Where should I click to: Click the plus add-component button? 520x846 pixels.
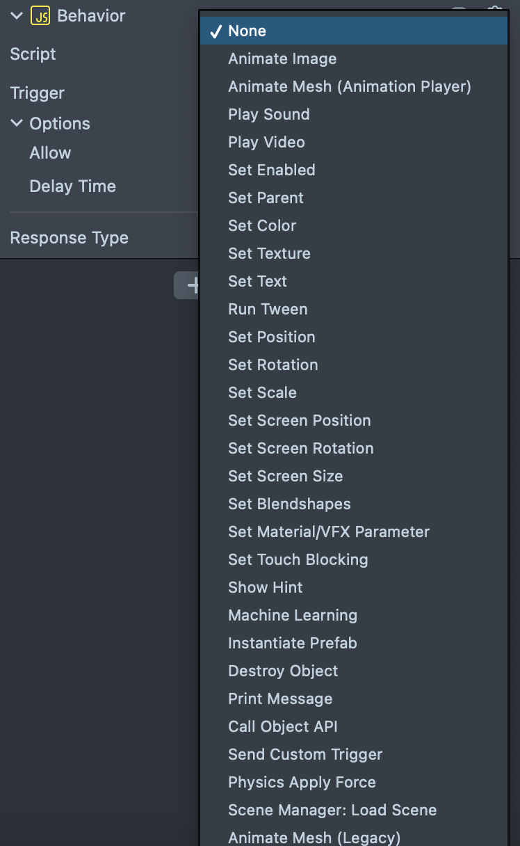188,285
